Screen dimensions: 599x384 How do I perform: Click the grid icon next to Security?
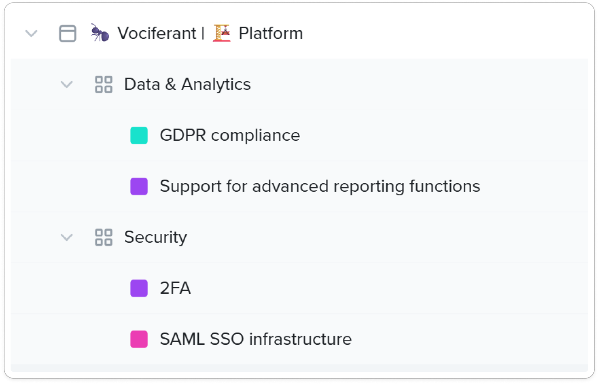pyautogui.click(x=104, y=237)
